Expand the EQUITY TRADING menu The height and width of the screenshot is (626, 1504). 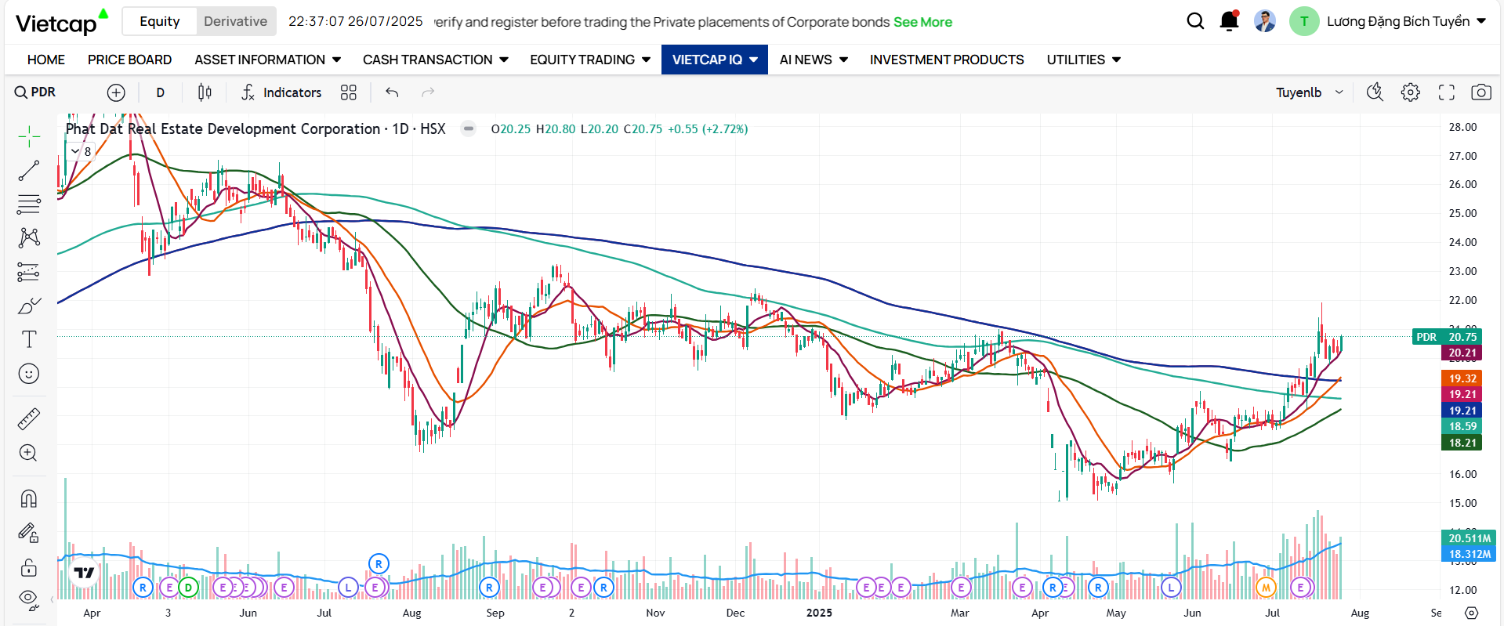pyautogui.click(x=589, y=60)
